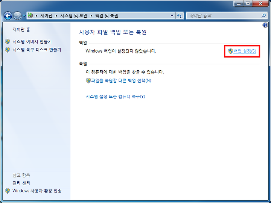Open the blue help question mark icon
The image size is (271, 203).
pos(265,25)
